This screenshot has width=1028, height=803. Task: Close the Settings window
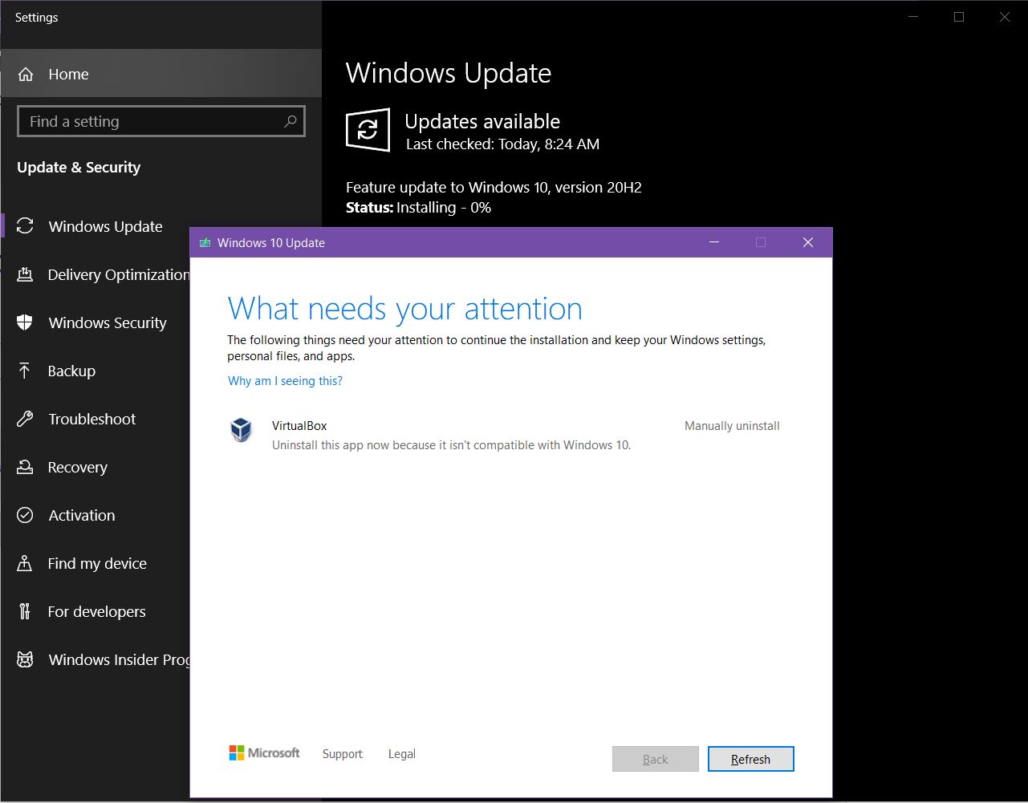(x=1005, y=17)
